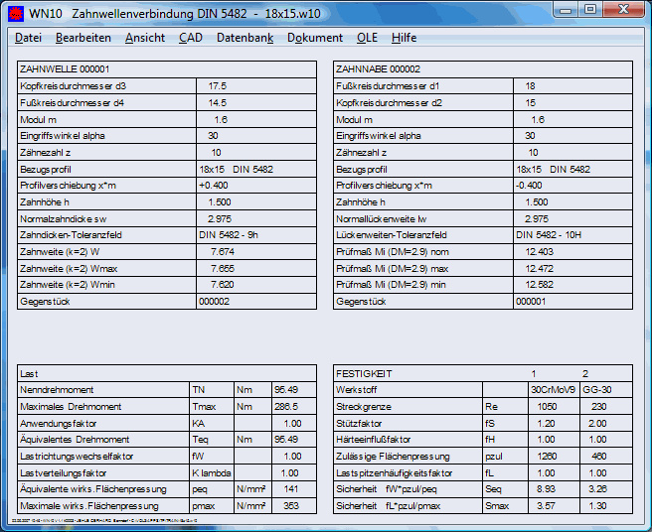Screen dimensions: 652x532
Task: Click the Kopfkreisdurchmesser d3 value 17.5
Action: 217,86
